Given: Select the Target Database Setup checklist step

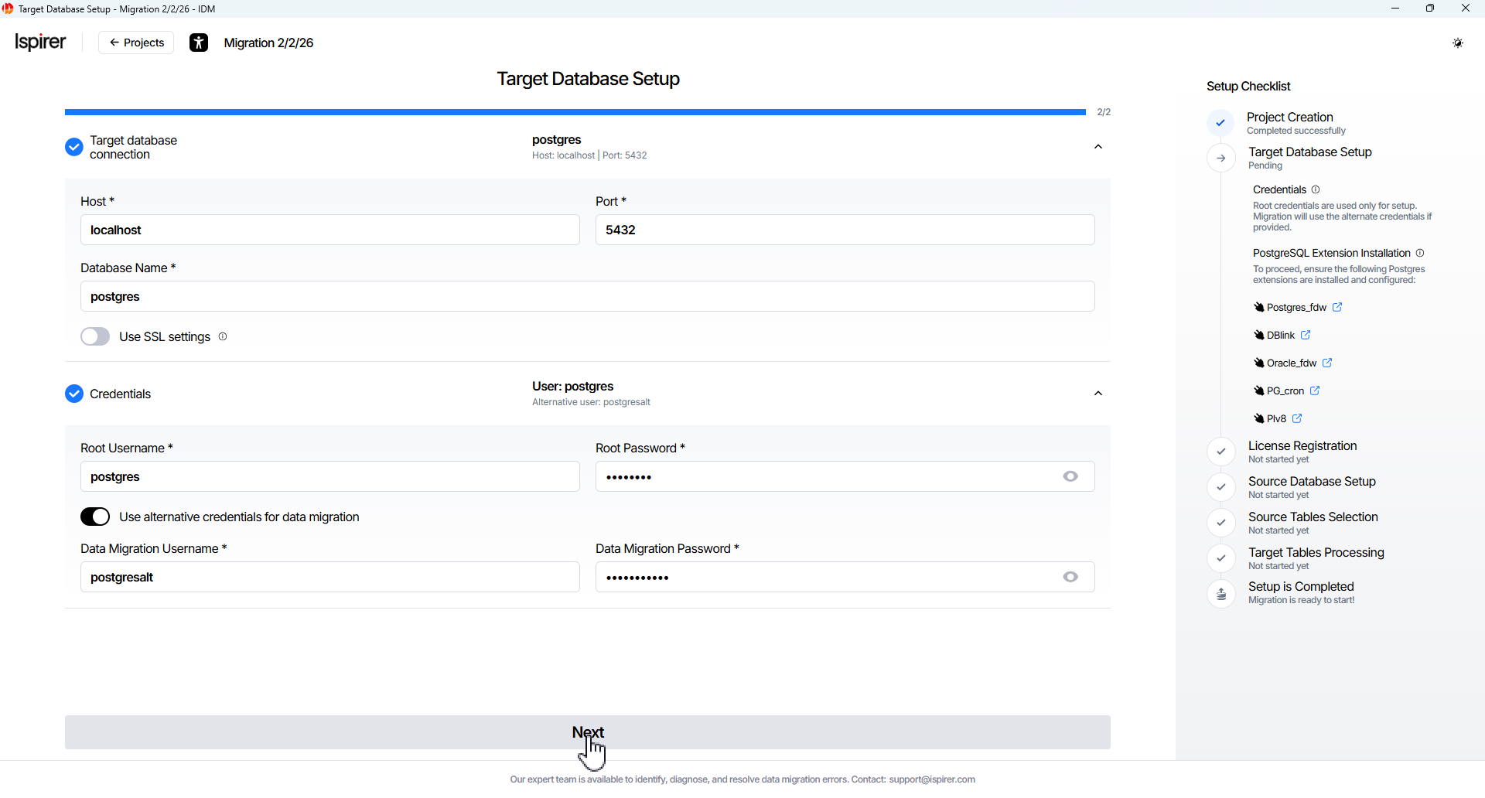Looking at the screenshot, I should pos(1309,152).
